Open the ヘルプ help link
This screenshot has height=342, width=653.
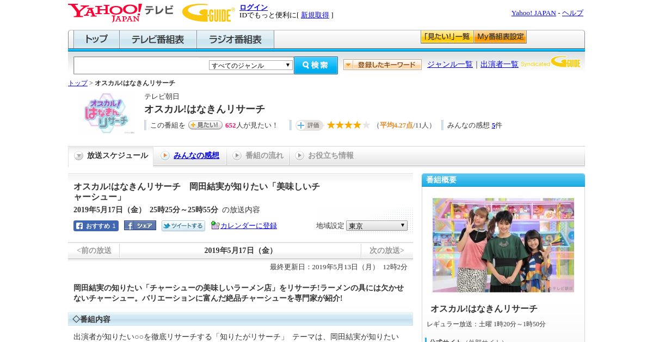point(572,13)
